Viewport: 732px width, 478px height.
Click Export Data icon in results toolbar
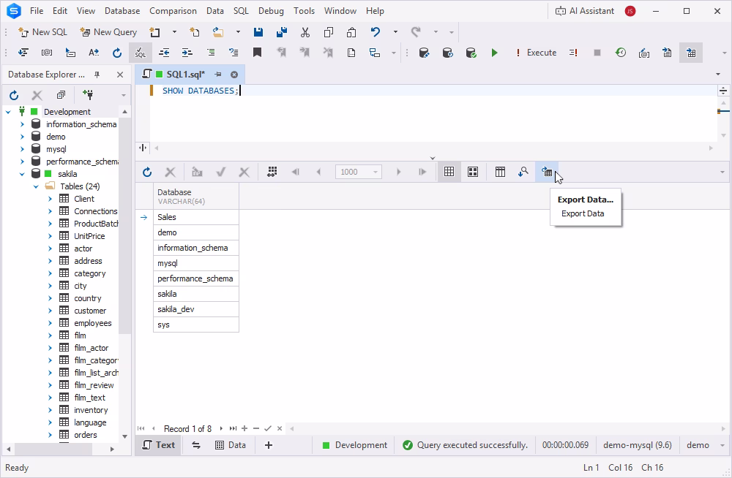[547, 172]
